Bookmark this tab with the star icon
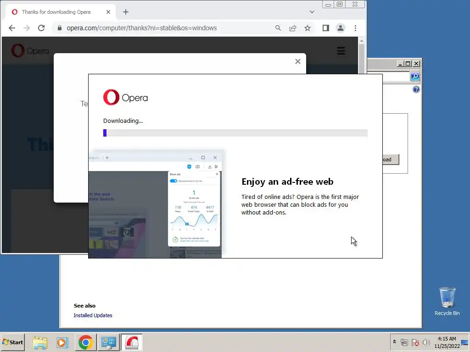The image size is (470, 352). 308,28
